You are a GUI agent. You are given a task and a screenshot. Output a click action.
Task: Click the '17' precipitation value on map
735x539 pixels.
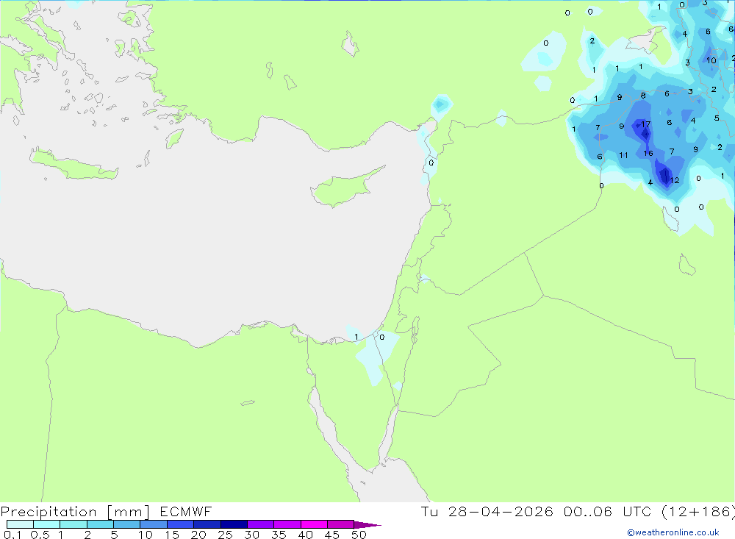646,124
